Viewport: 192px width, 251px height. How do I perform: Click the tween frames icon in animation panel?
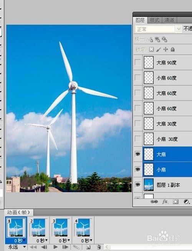[76, 247]
